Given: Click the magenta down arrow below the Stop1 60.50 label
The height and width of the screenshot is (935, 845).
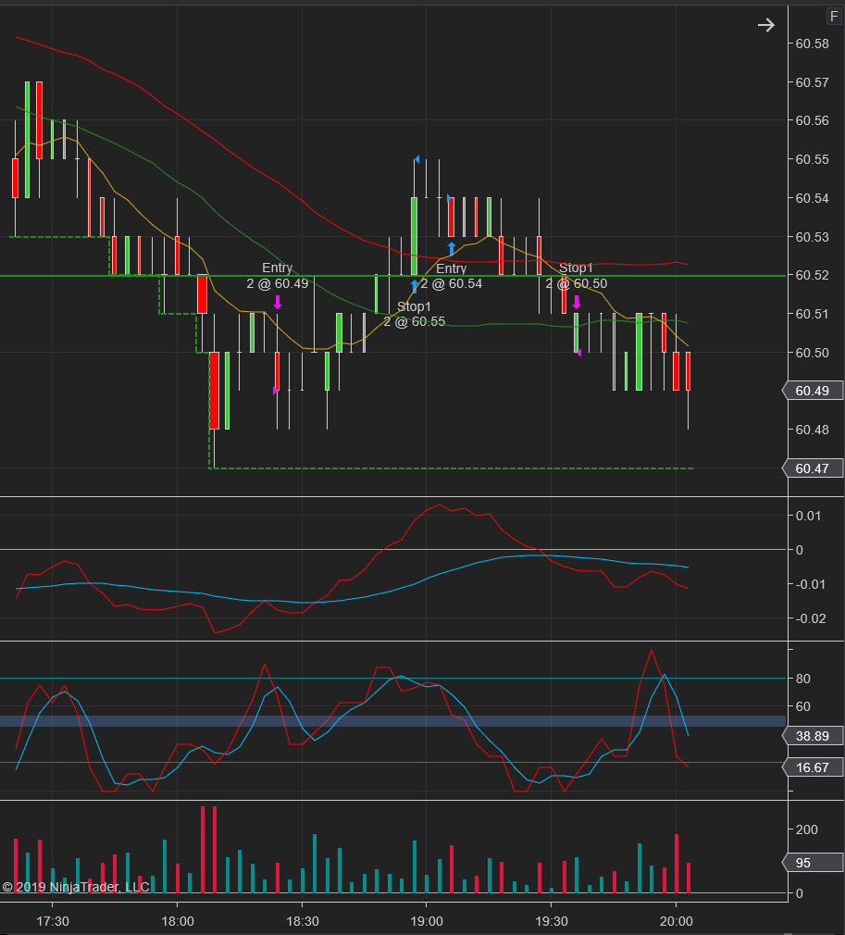Looking at the screenshot, I should coord(576,302).
